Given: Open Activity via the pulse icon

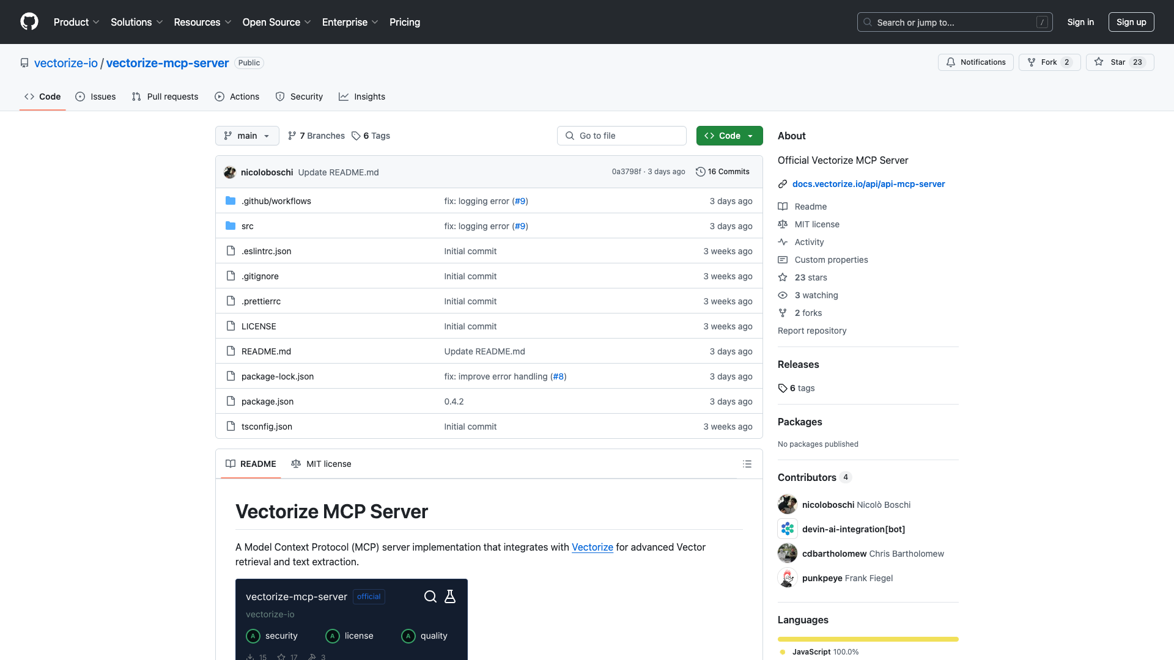Looking at the screenshot, I should tap(783, 242).
